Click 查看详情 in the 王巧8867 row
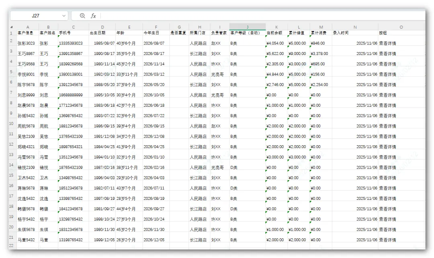Viewport: 434px width, 258px height. [x=387, y=54]
